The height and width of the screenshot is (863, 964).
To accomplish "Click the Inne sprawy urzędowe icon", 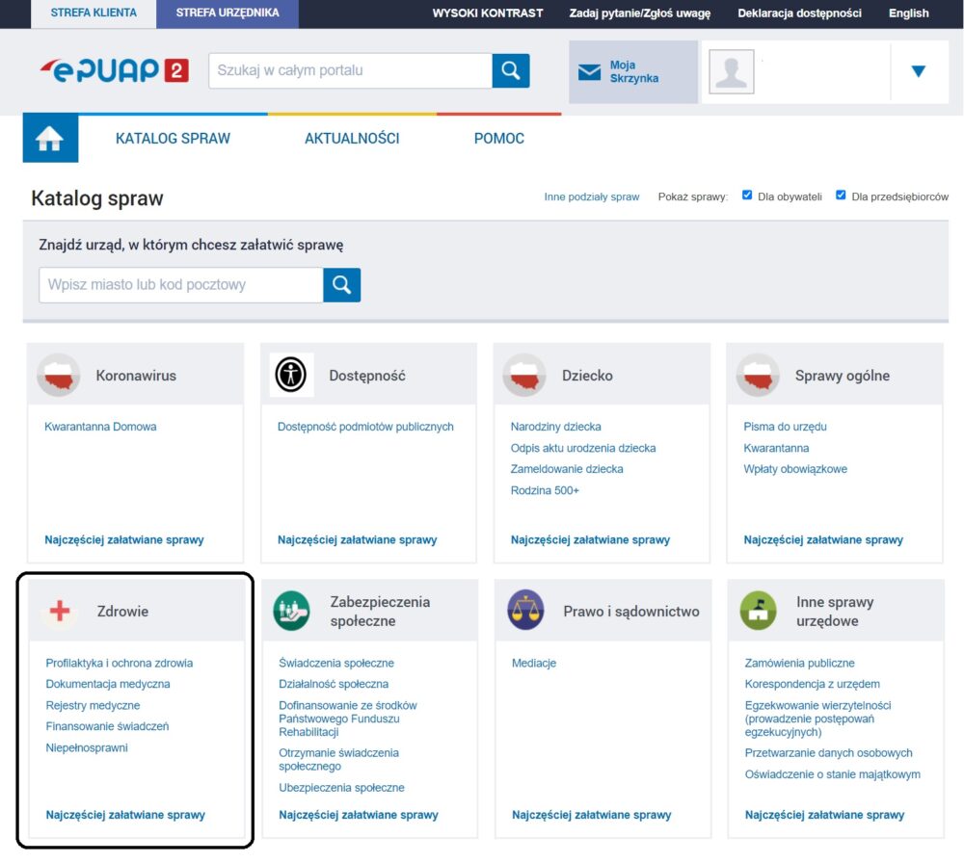I will 759,611.
